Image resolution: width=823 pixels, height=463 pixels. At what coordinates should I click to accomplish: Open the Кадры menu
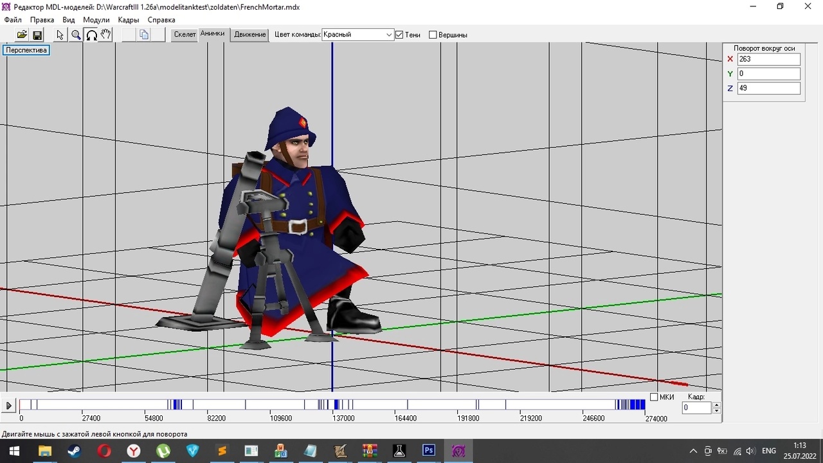tap(129, 20)
